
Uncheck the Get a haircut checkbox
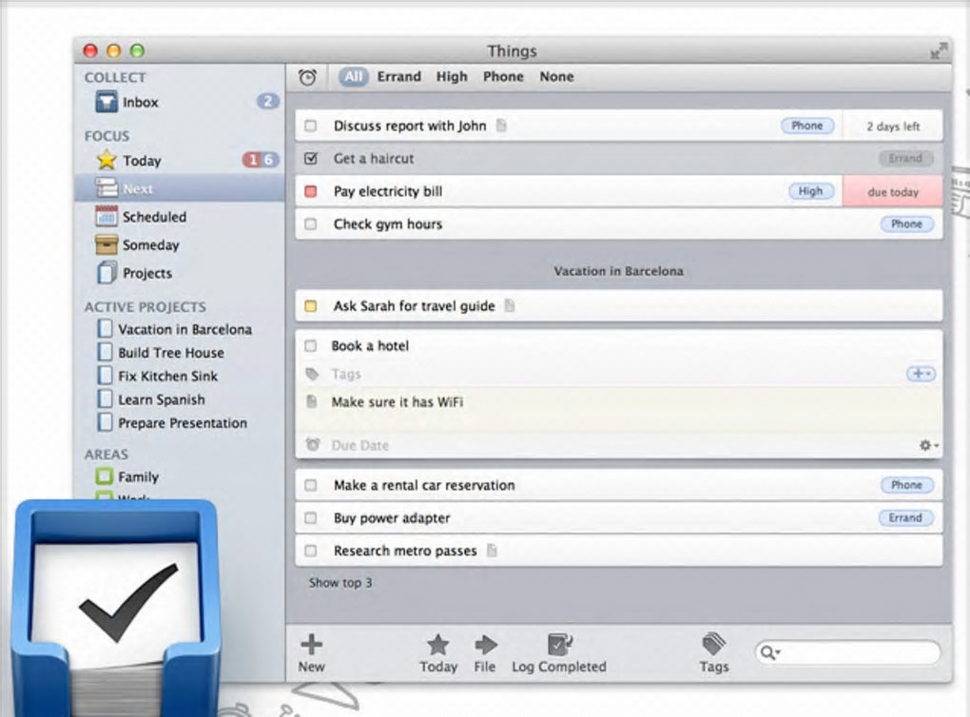pos(311,159)
